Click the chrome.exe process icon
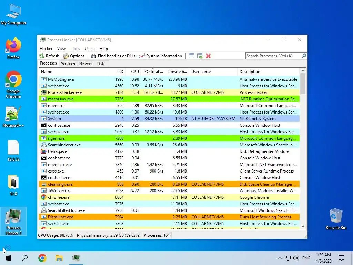The height and width of the screenshot is (265, 353). tap(44, 197)
